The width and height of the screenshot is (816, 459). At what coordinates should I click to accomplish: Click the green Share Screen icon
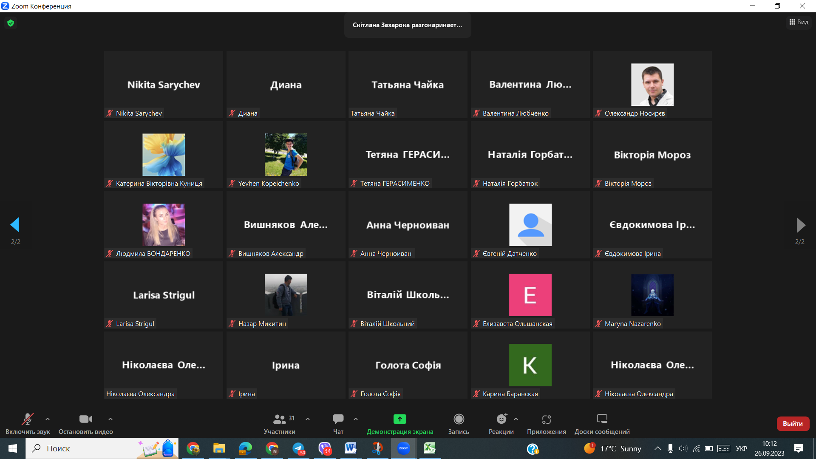click(399, 419)
